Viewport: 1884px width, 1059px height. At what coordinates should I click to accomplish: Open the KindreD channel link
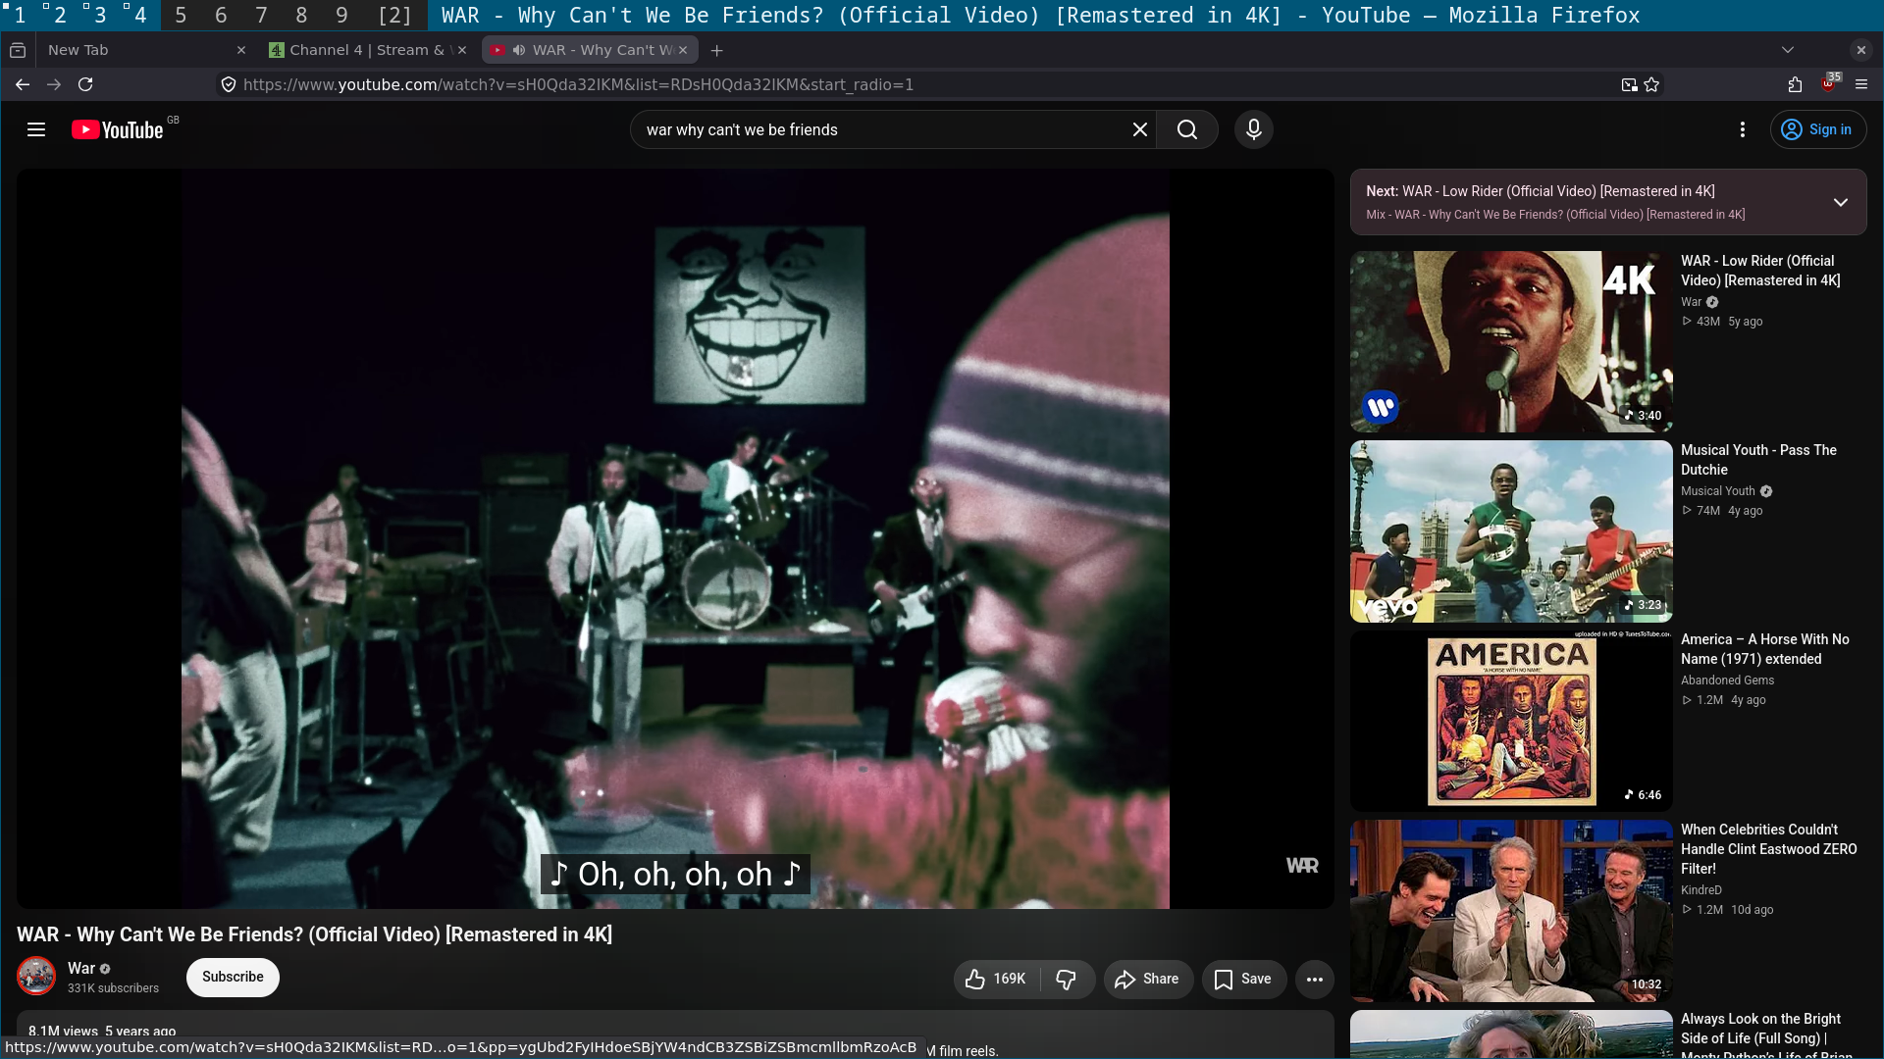[x=1701, y=890]
